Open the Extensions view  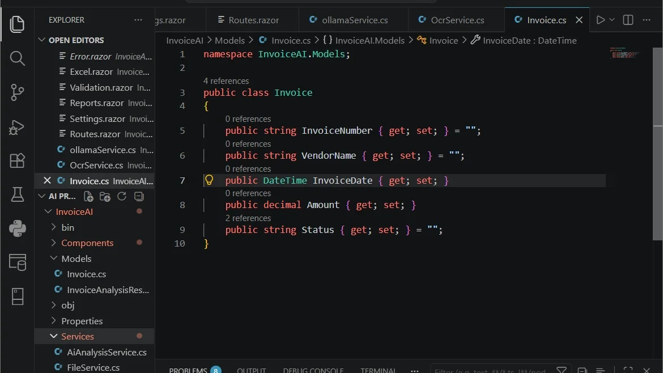[17, 160]
